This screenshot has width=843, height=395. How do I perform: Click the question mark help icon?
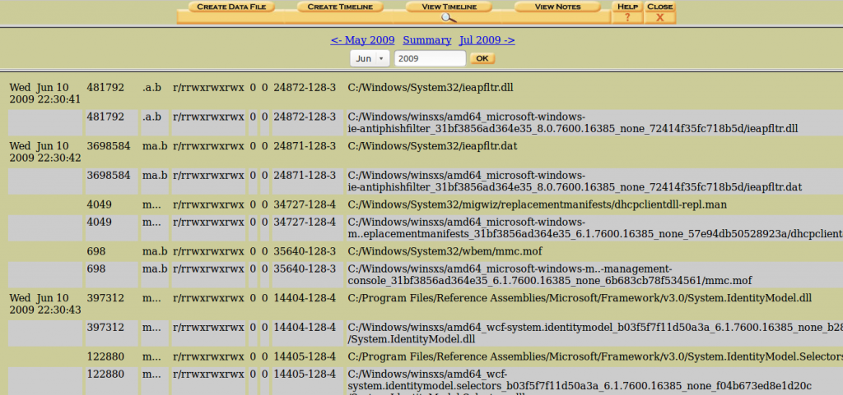pos(627,18)
